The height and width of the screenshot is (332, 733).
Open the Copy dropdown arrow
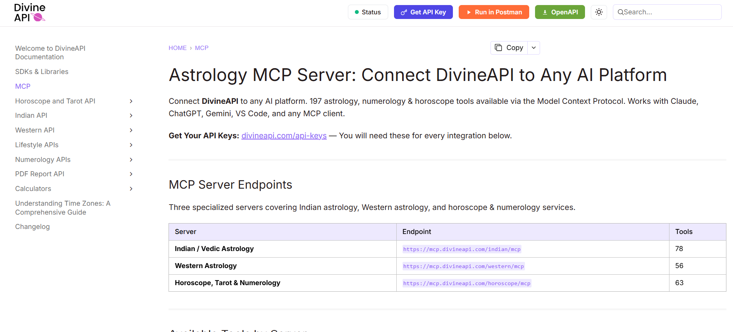(x=533, y=48)
